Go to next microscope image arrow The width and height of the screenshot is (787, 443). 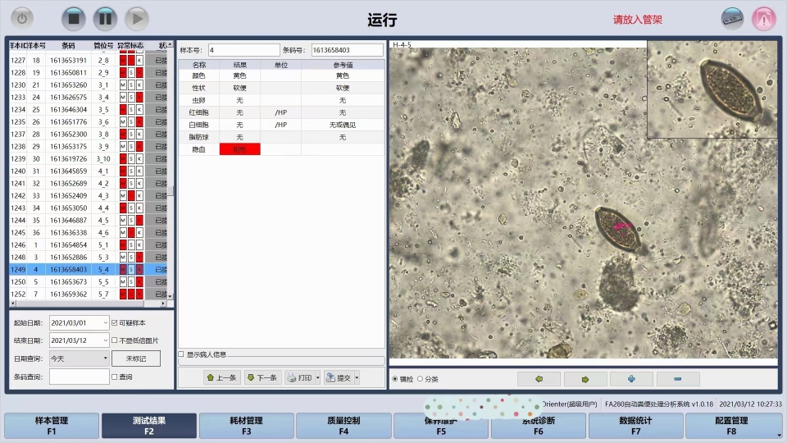click(585, 379)
